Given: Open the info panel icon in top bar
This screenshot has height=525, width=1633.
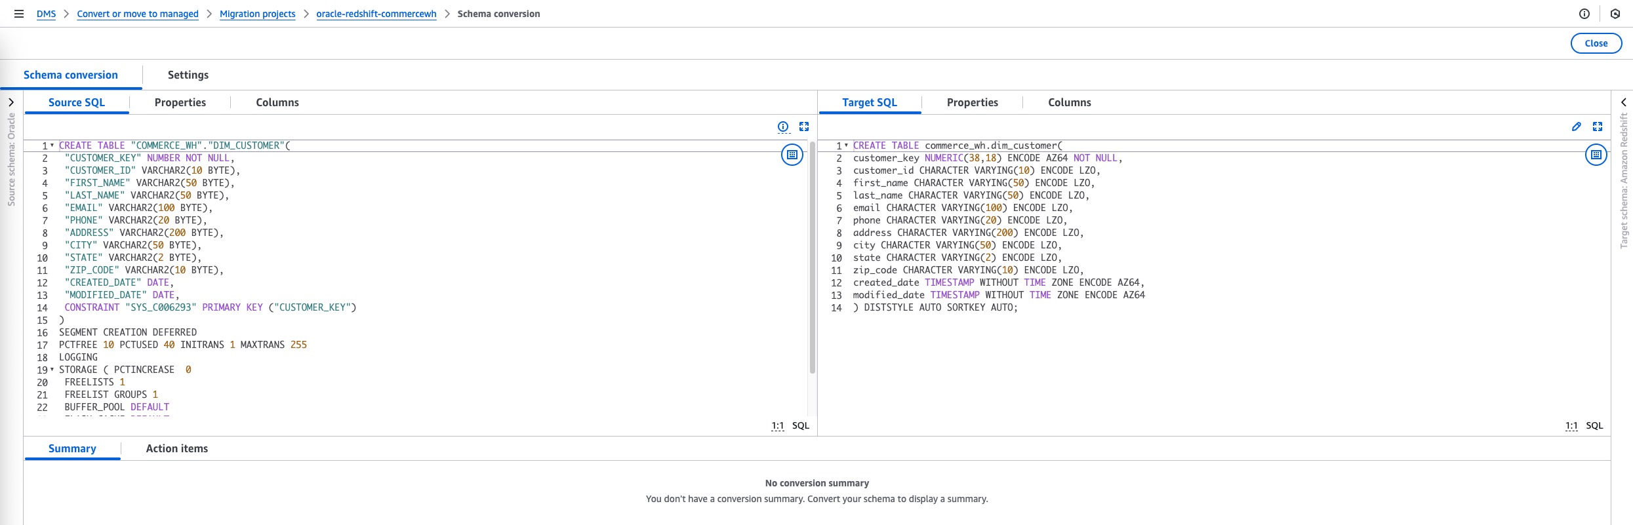Looking at the screenshot, I should [1584, 14].
